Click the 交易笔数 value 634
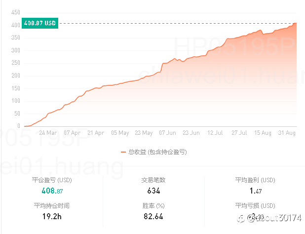Image resolution: width=305 pixels, height=234 pixels. point(153,191)
